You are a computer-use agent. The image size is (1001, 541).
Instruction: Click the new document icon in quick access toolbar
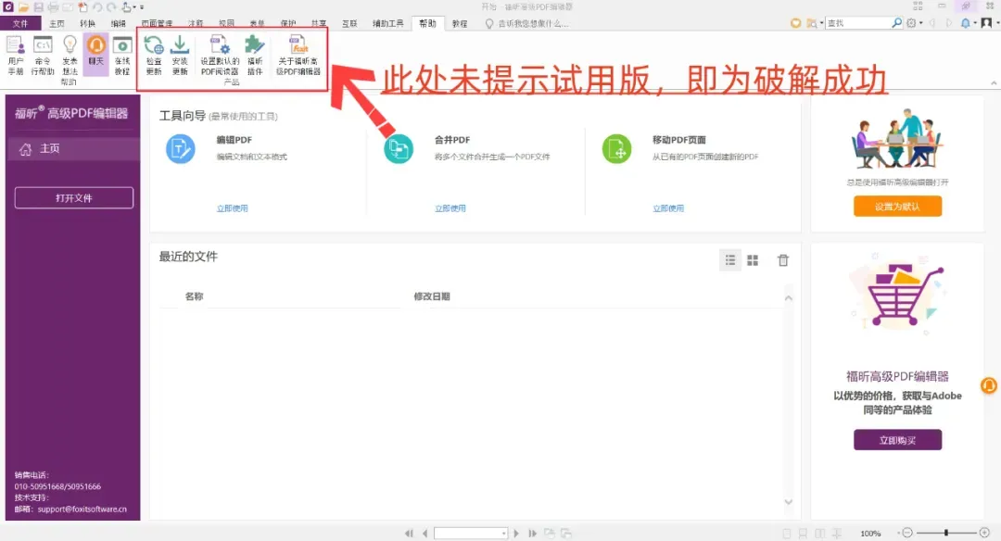pos(82,7)
